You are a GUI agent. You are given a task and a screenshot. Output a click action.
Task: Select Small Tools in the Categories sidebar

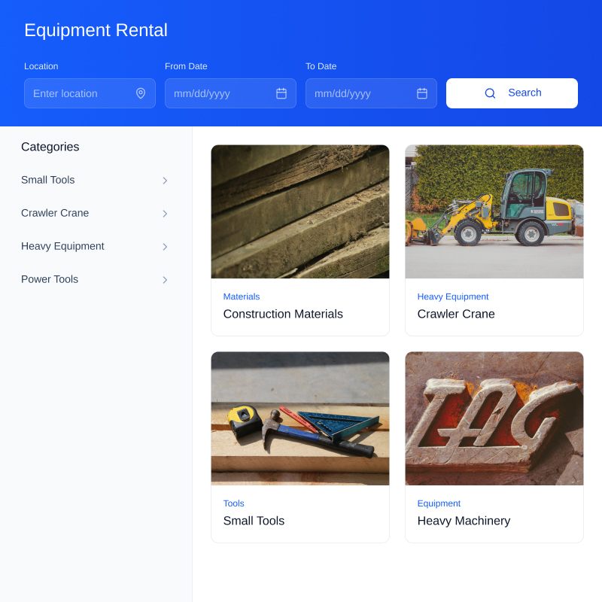[x=48, y=180]
